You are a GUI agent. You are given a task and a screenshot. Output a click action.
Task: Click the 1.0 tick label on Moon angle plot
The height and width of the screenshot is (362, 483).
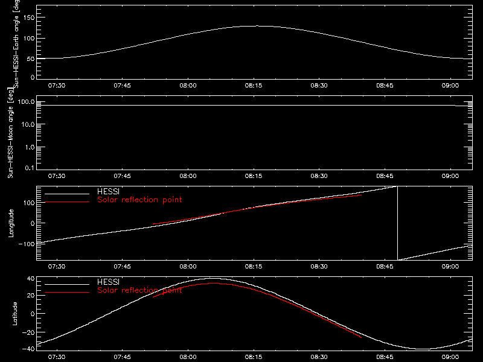(x=30, y=147)
